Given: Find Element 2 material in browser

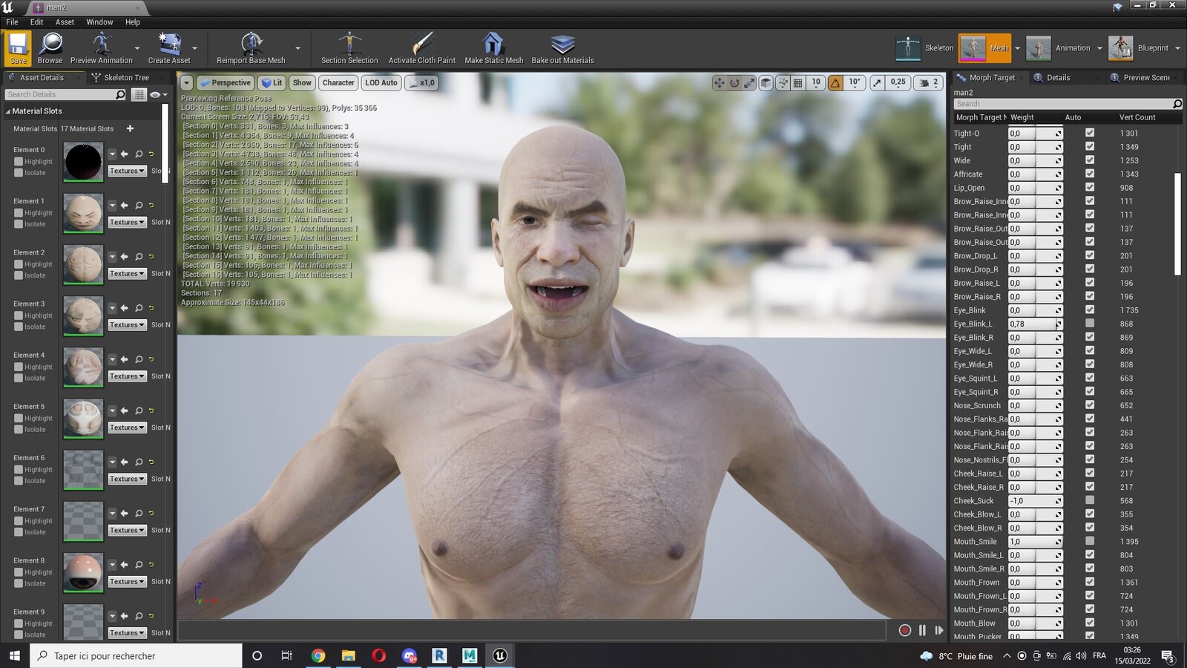Looking at the screenshot, I should point(139,256).
